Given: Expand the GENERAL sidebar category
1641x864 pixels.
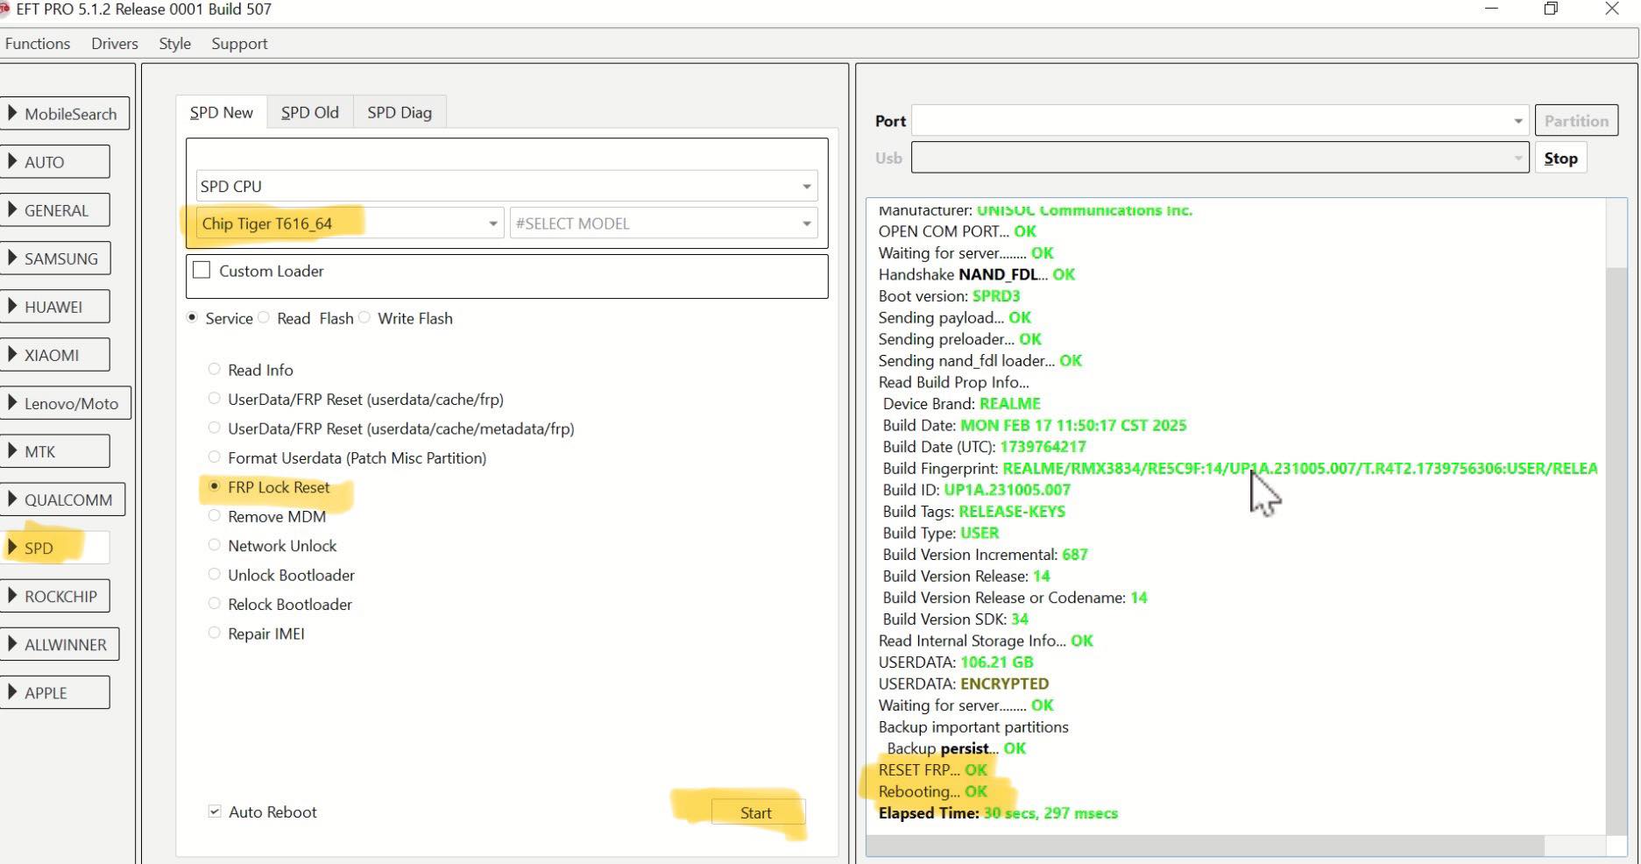Looking at the screenshot, I should 54,210.
